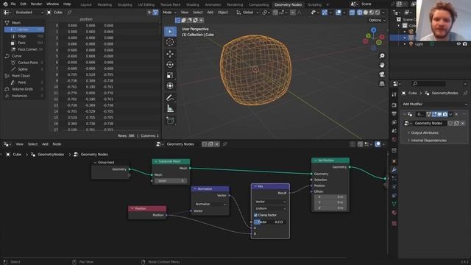Open the Output properties tab icon
This screenshot has height=265, width=471.
(394, 113)
